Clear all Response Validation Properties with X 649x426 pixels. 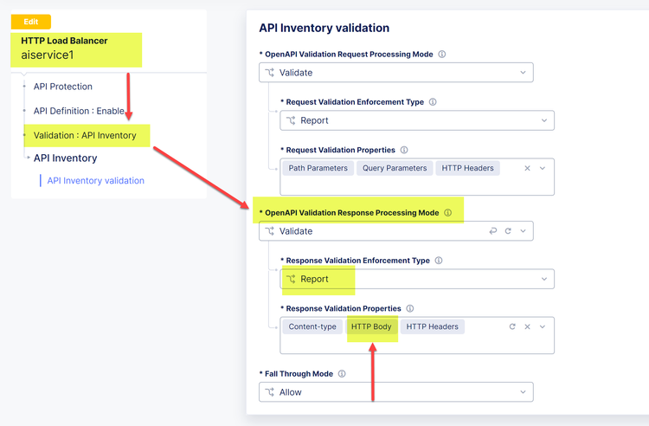tap(528, 326)
